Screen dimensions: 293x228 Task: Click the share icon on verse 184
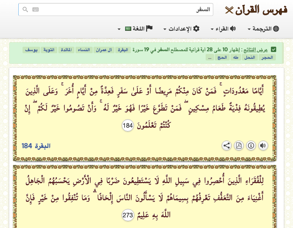pyautogui.click(x=227, y=146)
